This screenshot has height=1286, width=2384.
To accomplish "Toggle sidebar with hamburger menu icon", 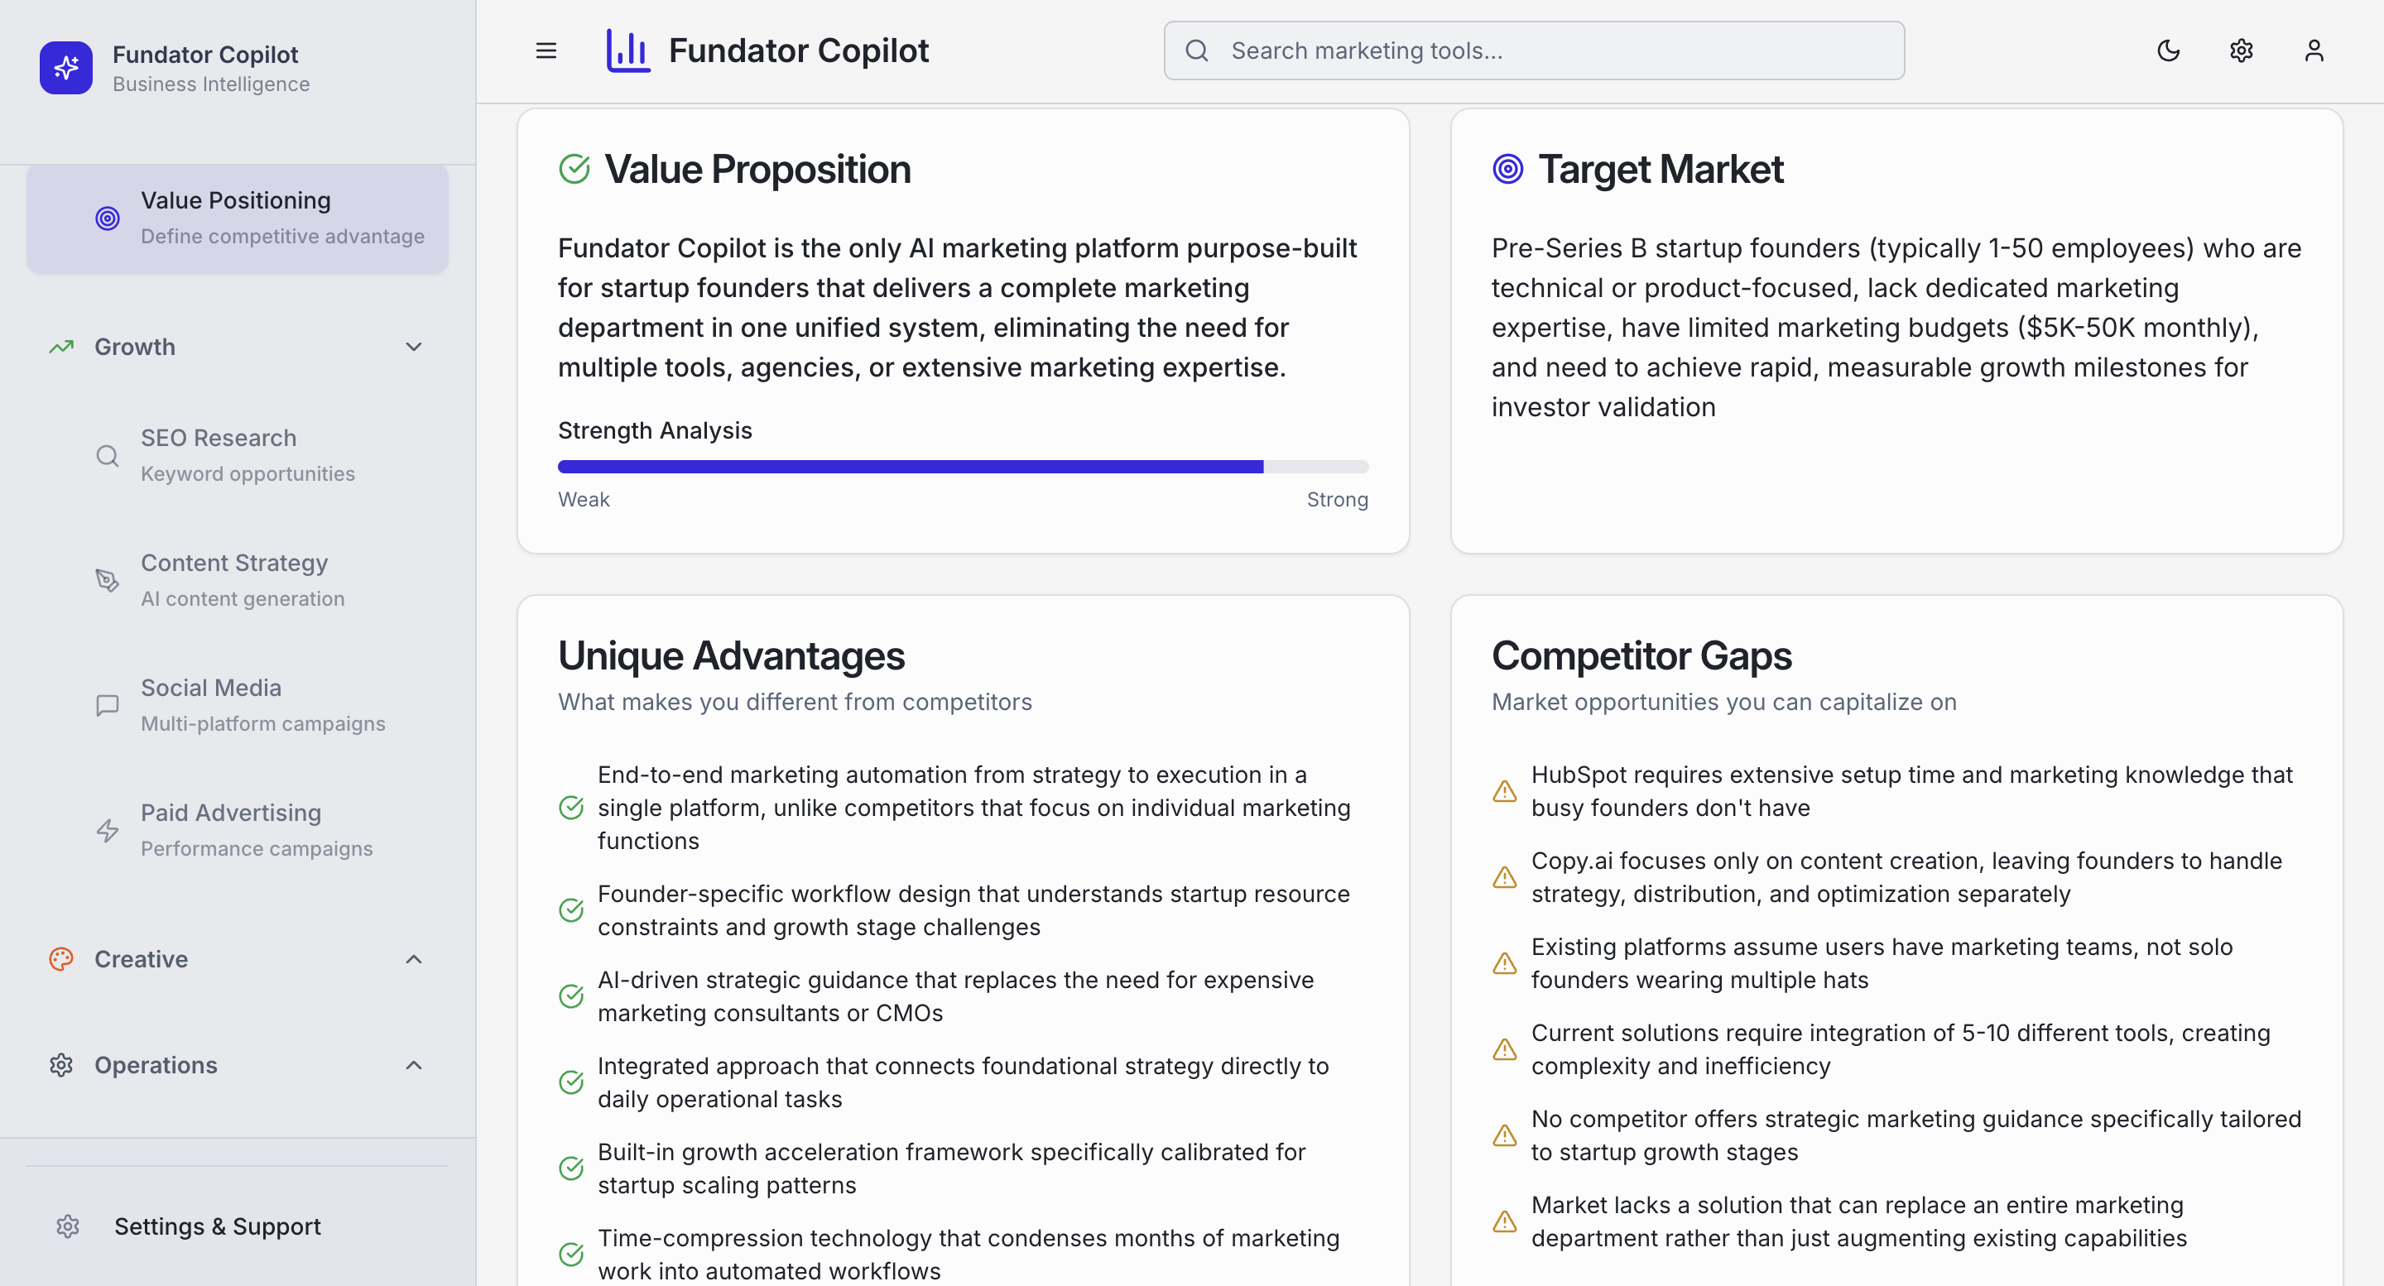I will point(546,50).
